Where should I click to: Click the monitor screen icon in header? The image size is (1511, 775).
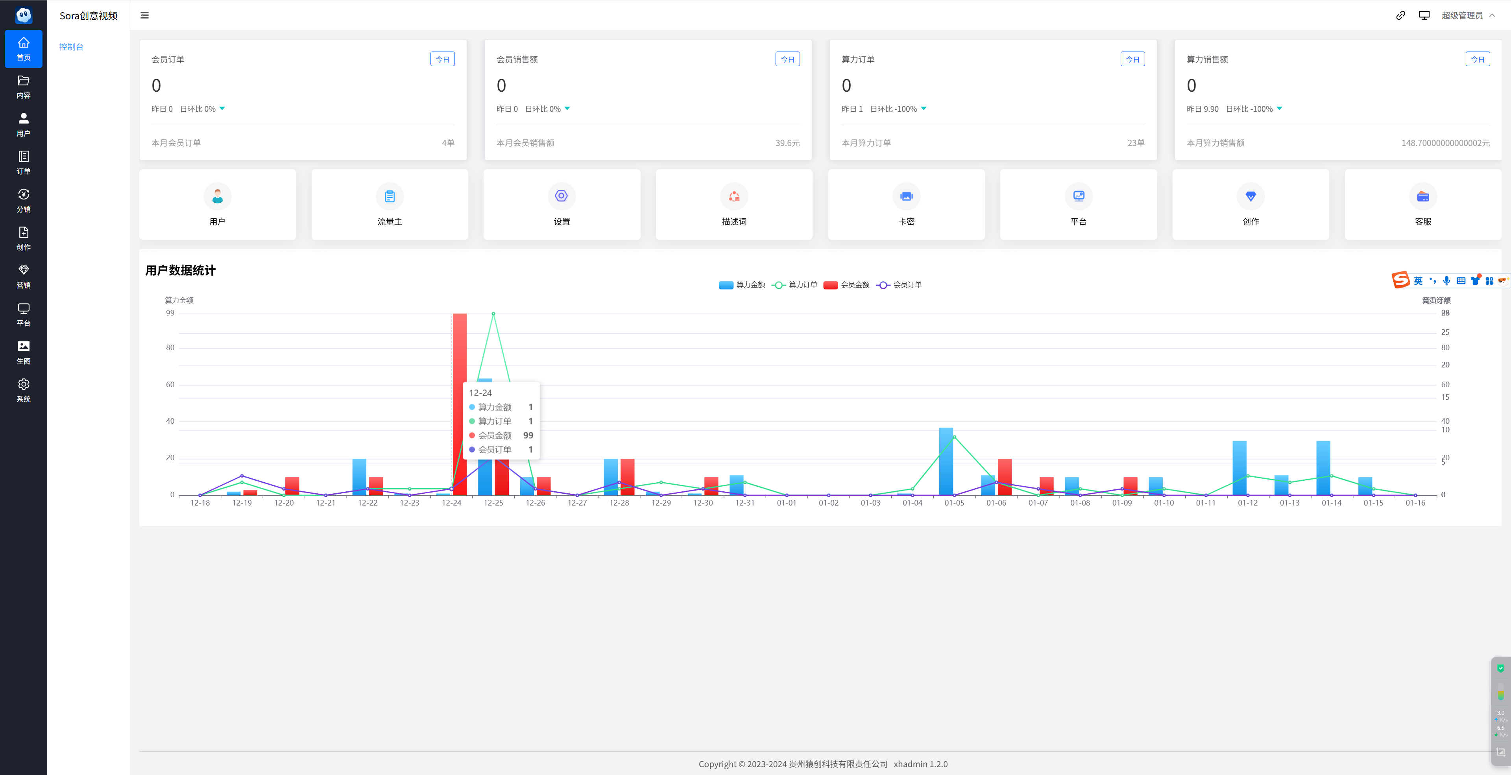point(1424,15)
